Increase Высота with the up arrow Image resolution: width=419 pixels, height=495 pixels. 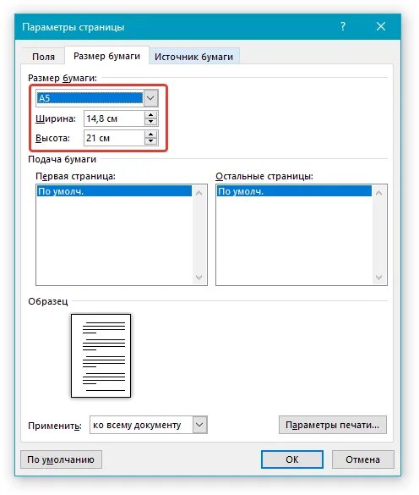(x=151, y=135)
